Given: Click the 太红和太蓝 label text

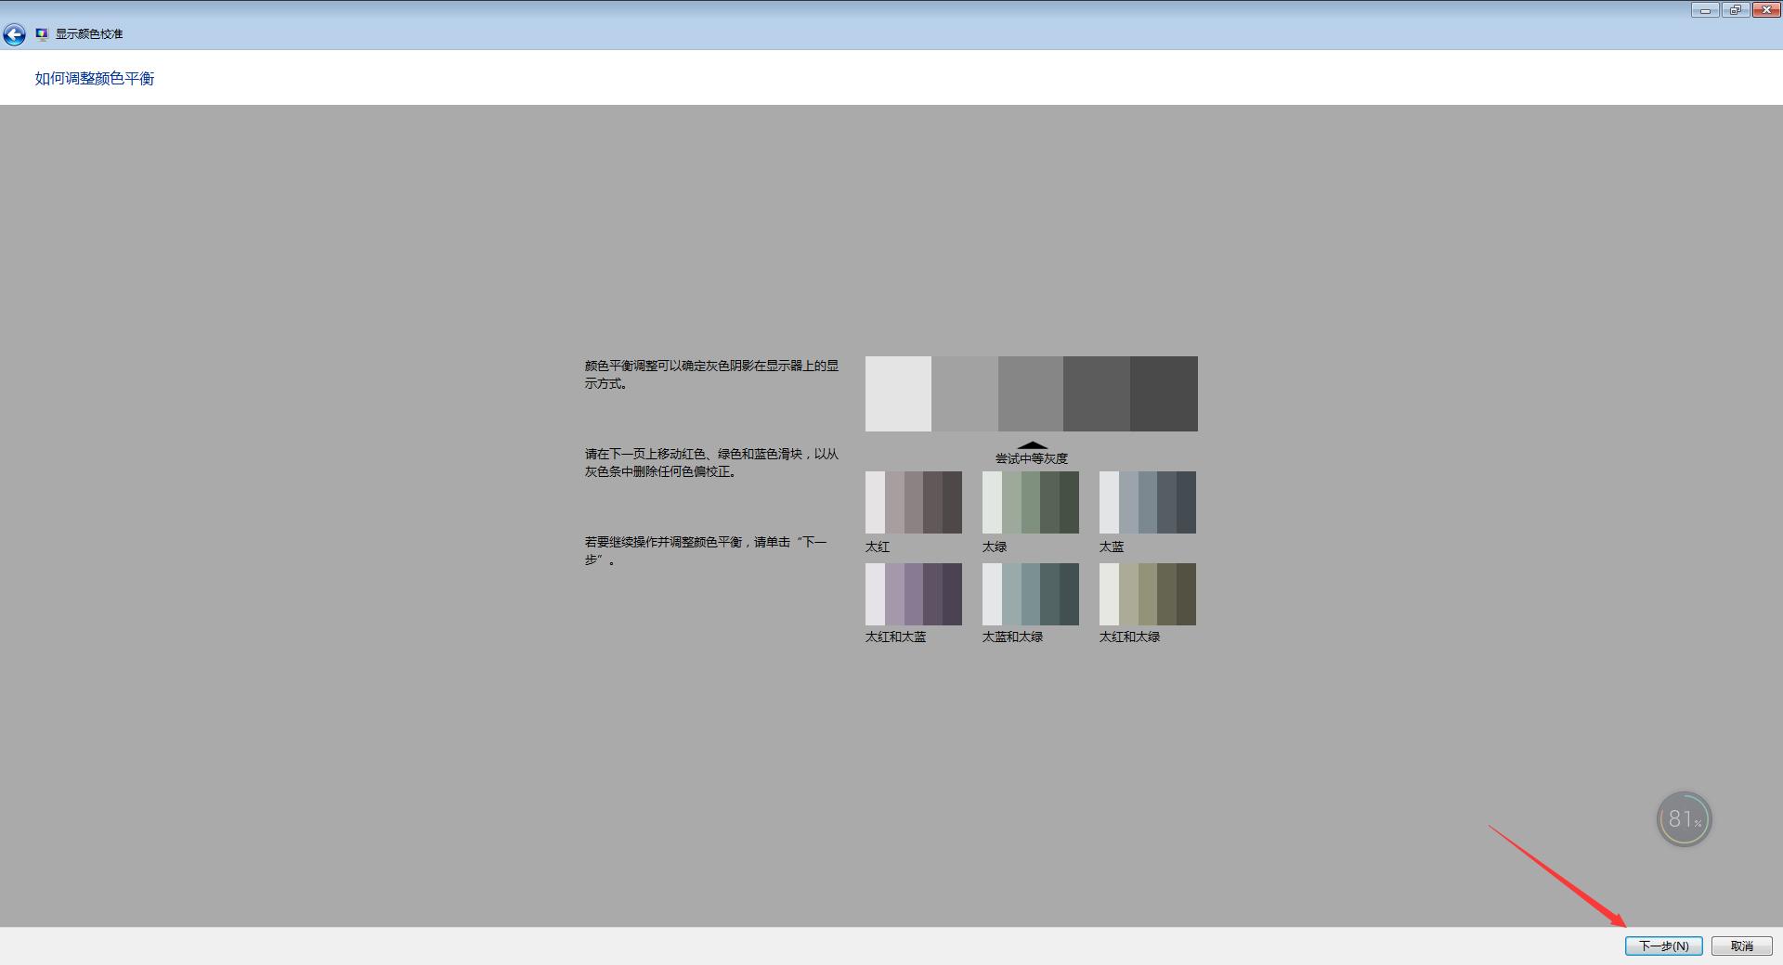Looking at the screenshot, I should point(896,637).
